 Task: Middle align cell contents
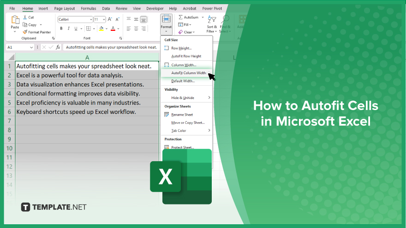pyautogui.click(x=136, y=19)
